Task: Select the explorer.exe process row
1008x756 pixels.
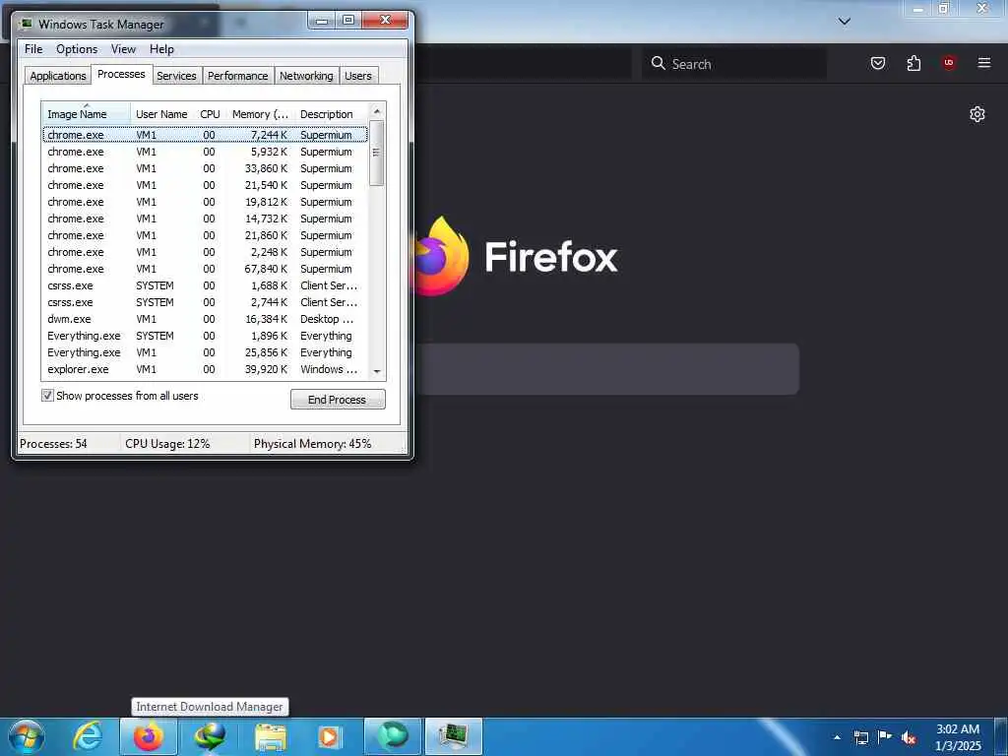Action: (205, 369)
